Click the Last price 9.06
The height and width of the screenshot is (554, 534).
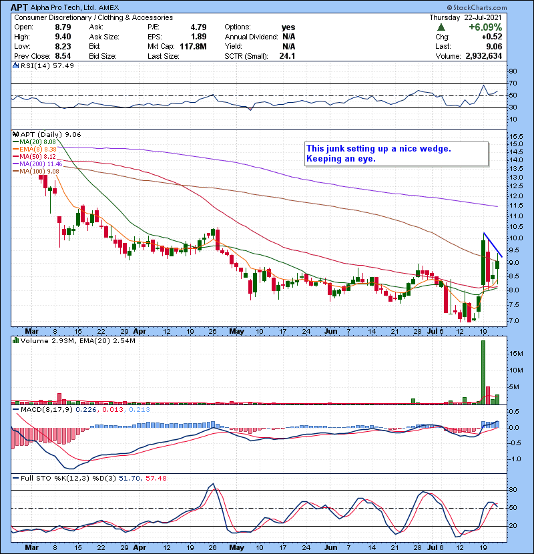tap(494, 46)
